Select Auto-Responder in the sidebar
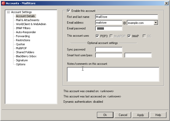 [26, 32]
